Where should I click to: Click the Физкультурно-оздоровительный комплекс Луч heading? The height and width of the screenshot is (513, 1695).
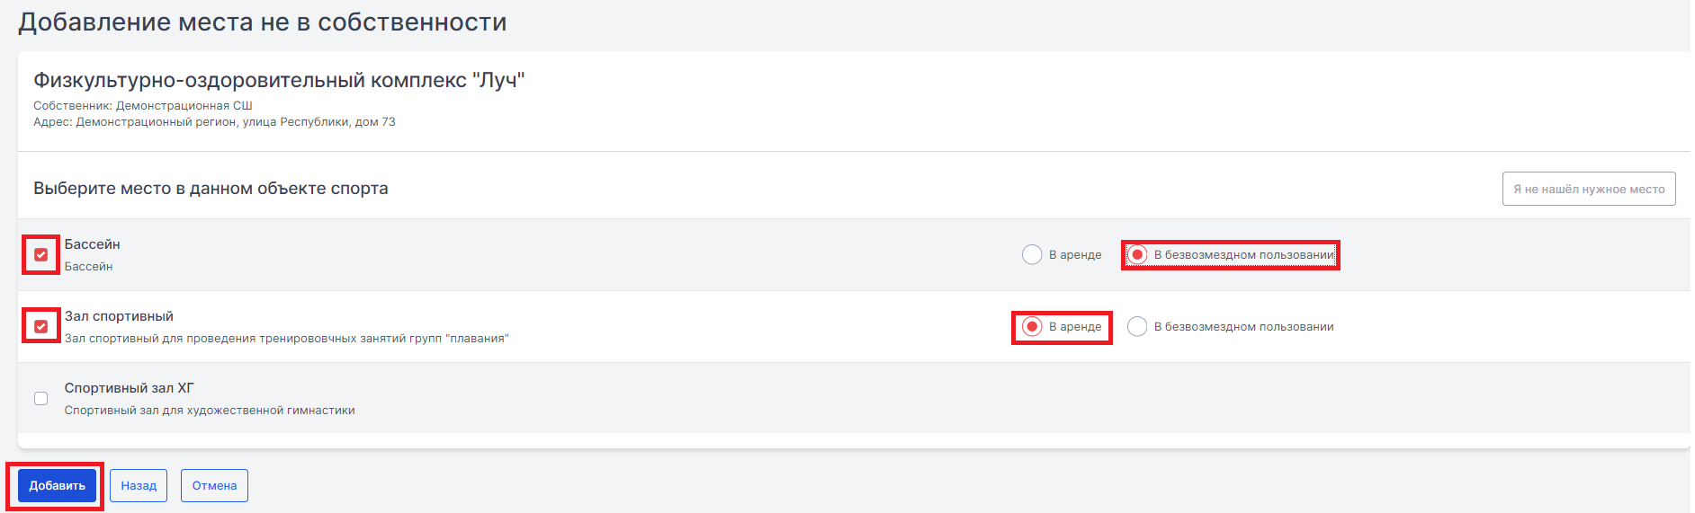pyautogui.click(x=279, y=80)
